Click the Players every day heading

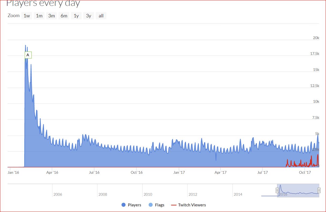[x=43, y=3]
